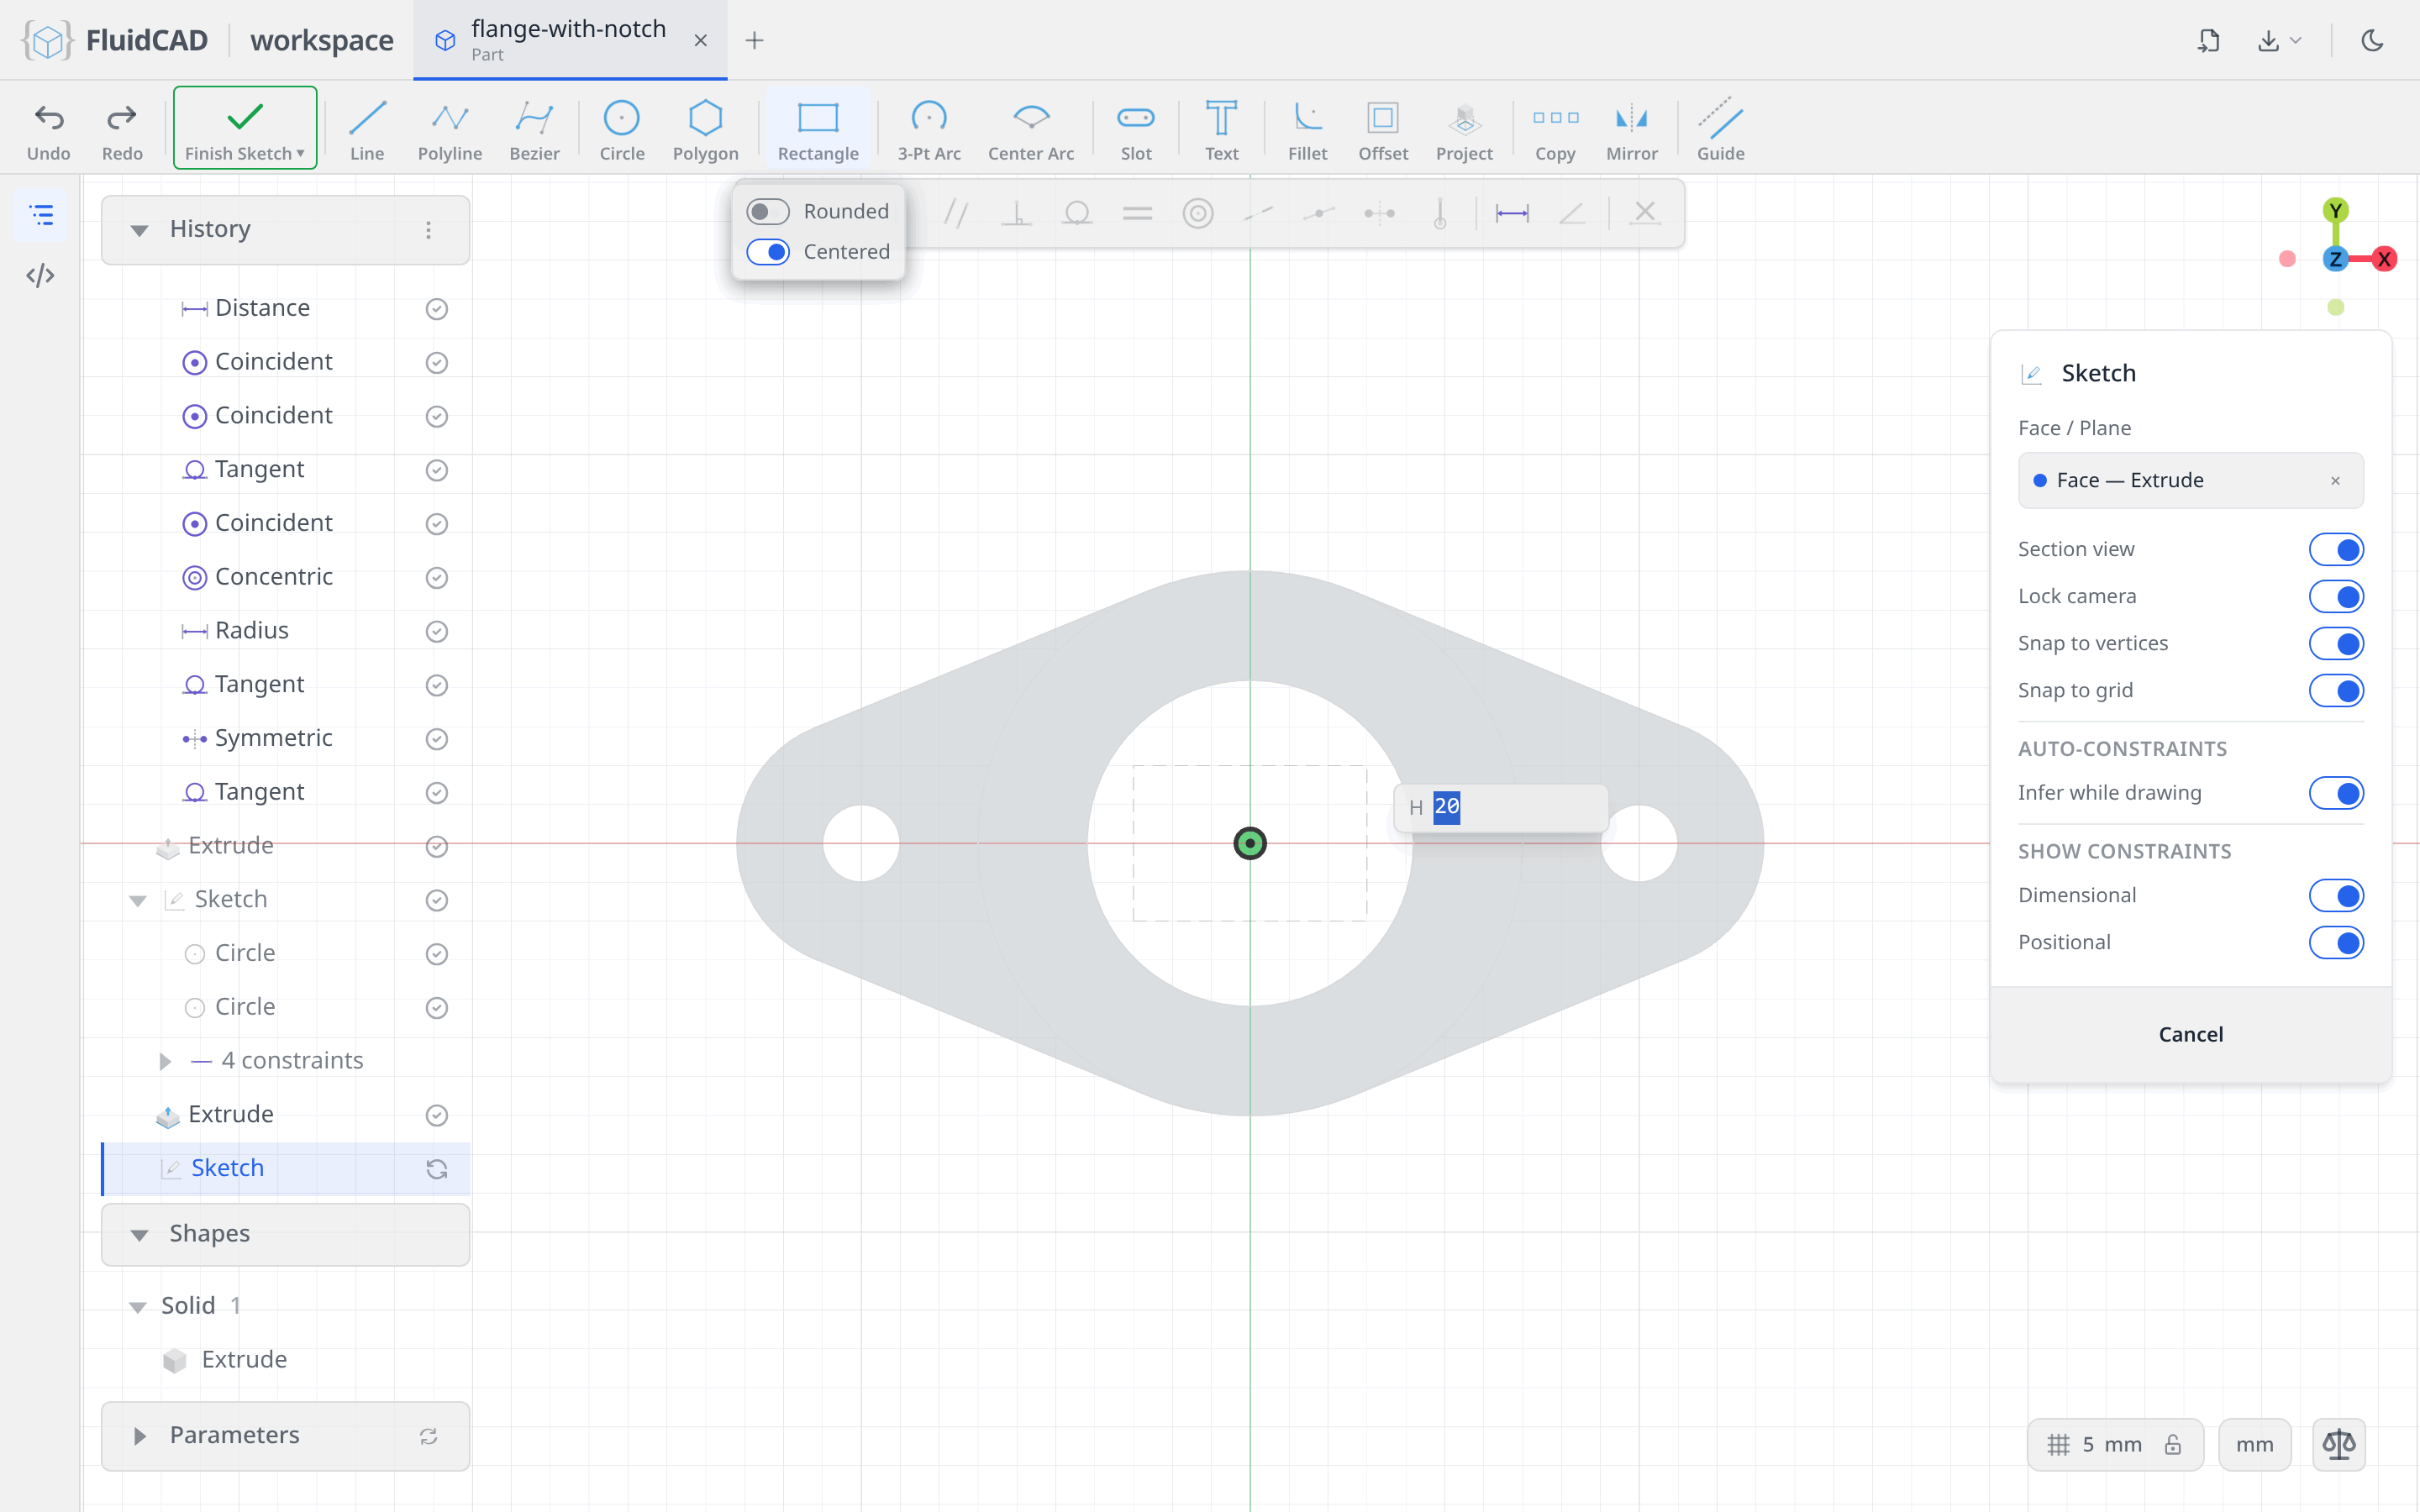Pick the Circle tool

coord(622,130)
